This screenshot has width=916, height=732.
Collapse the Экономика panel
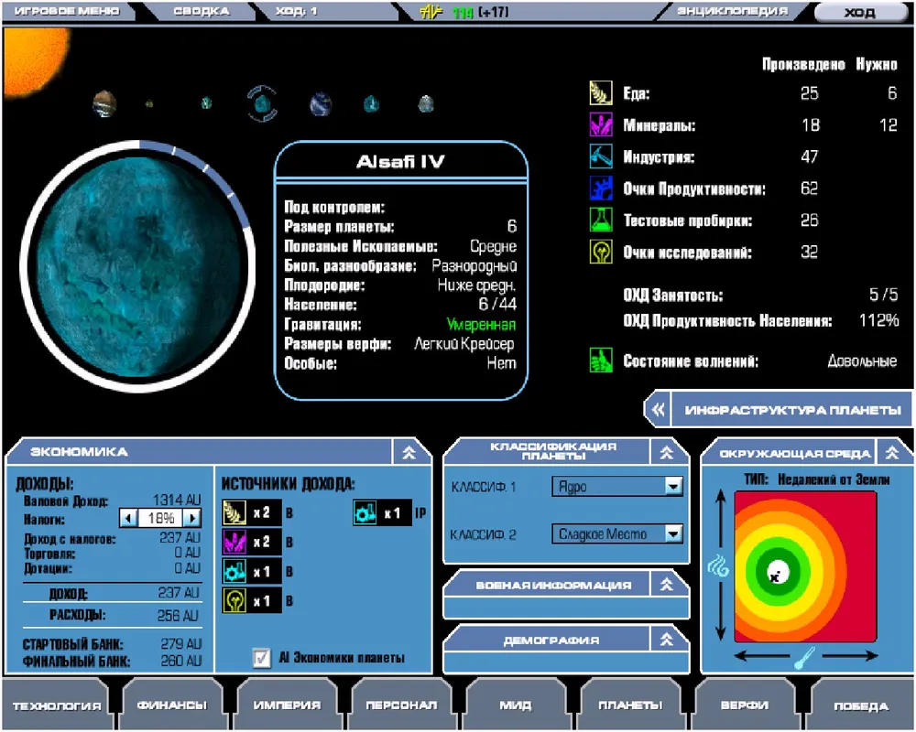coord(409,452)
